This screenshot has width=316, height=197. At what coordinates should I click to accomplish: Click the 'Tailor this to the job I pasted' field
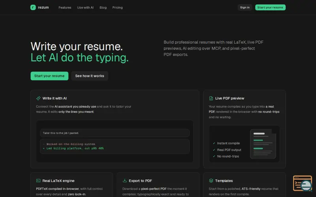tap(115, 133)
